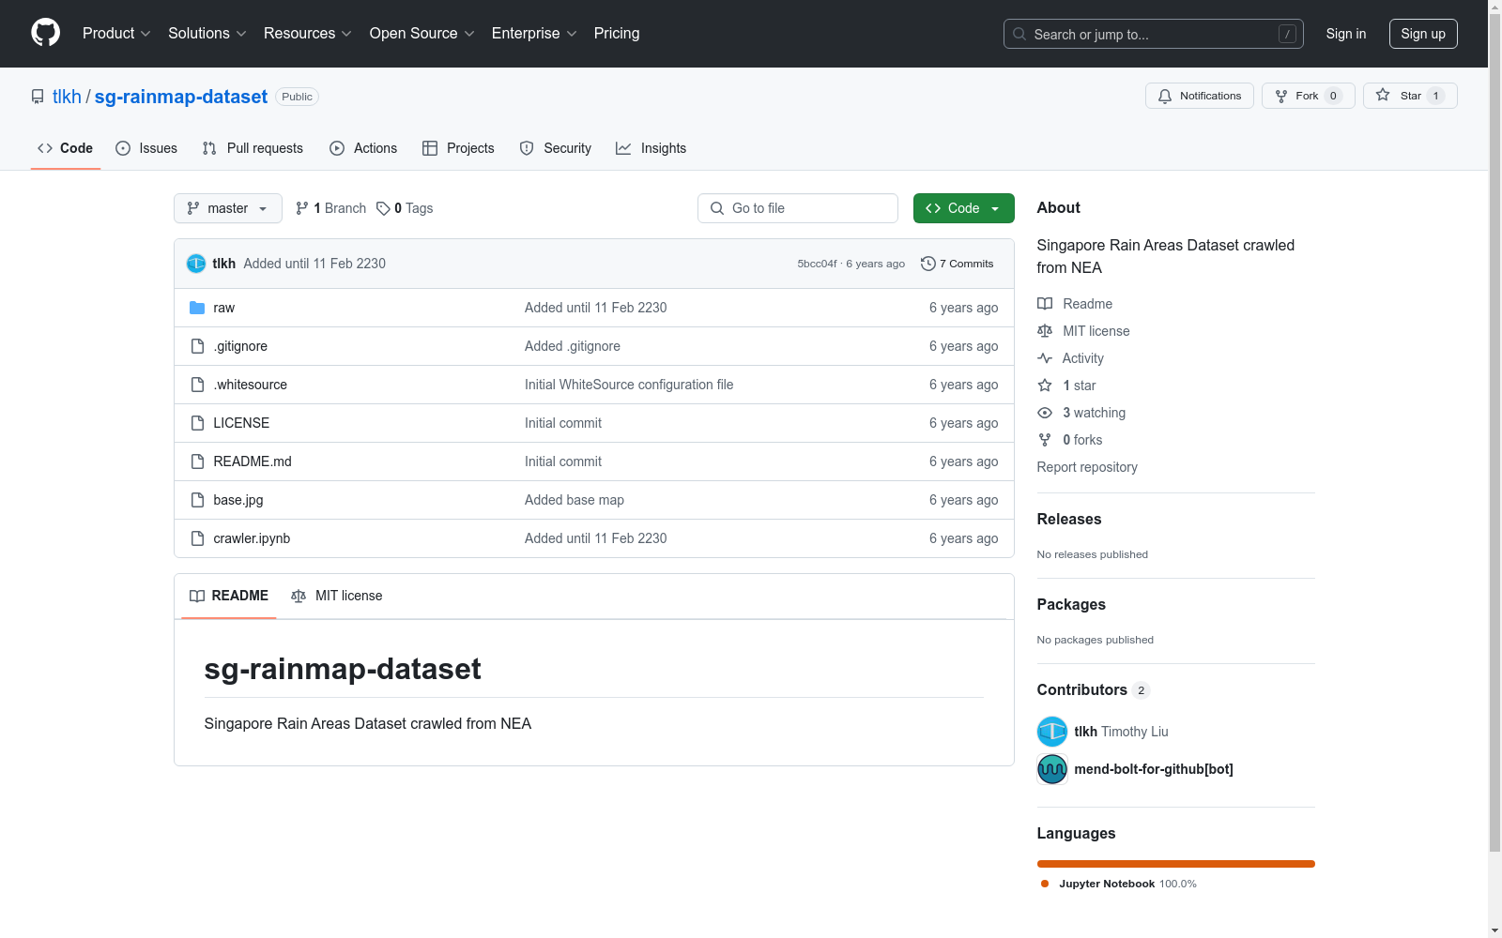Click the orange Jupyter Notebook language bar
Image resolution: width=1502 pixels, height=938 pixels.
[x=1176, y=864]
